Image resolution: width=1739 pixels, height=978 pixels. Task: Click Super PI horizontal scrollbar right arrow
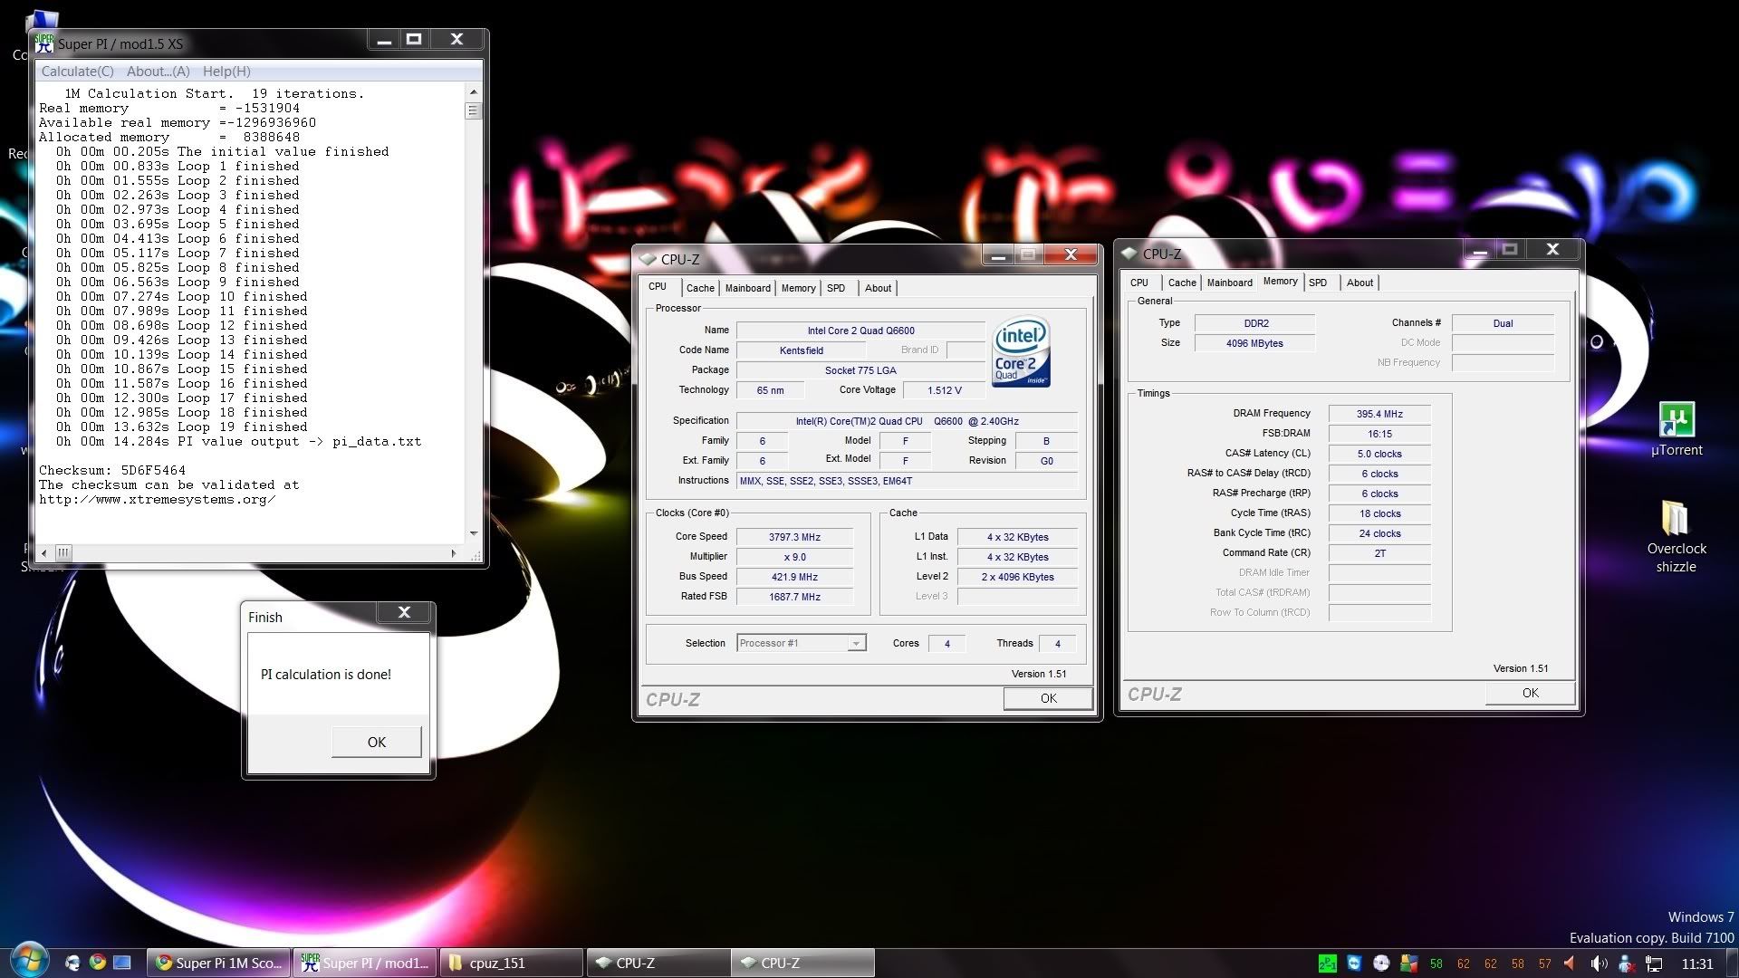[x=454, y=552]
